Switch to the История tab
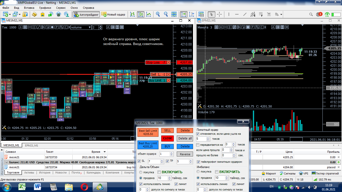This screenshot has width=342, height=192. 45,172
